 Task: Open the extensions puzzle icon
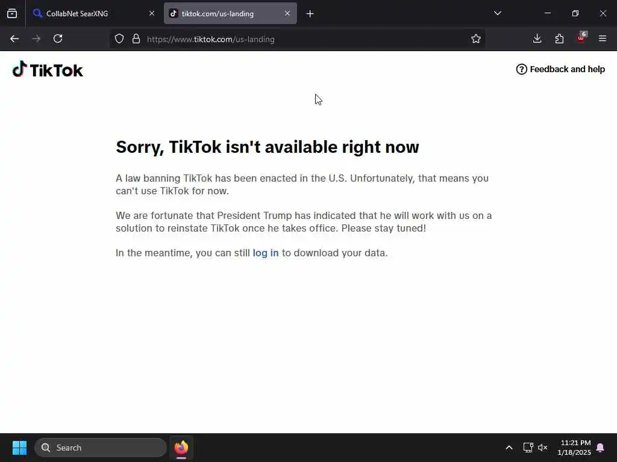[x=559, y=38]
